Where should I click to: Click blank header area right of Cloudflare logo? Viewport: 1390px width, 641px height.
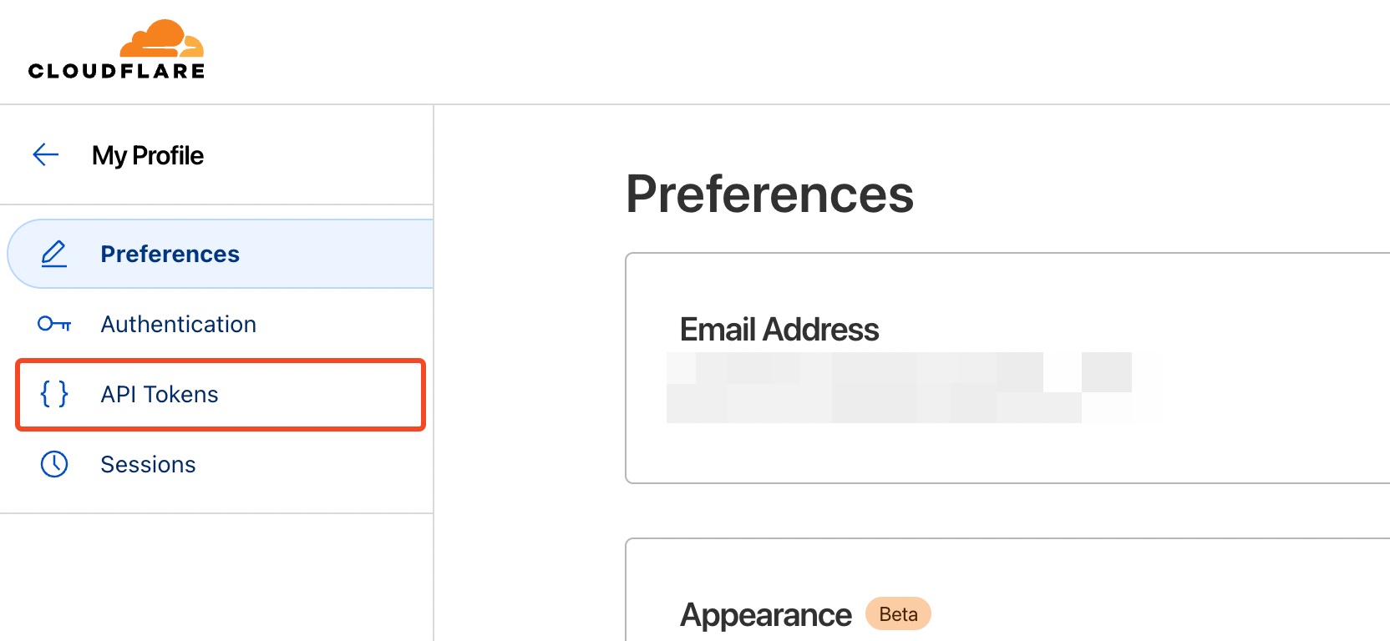[752, 52]
